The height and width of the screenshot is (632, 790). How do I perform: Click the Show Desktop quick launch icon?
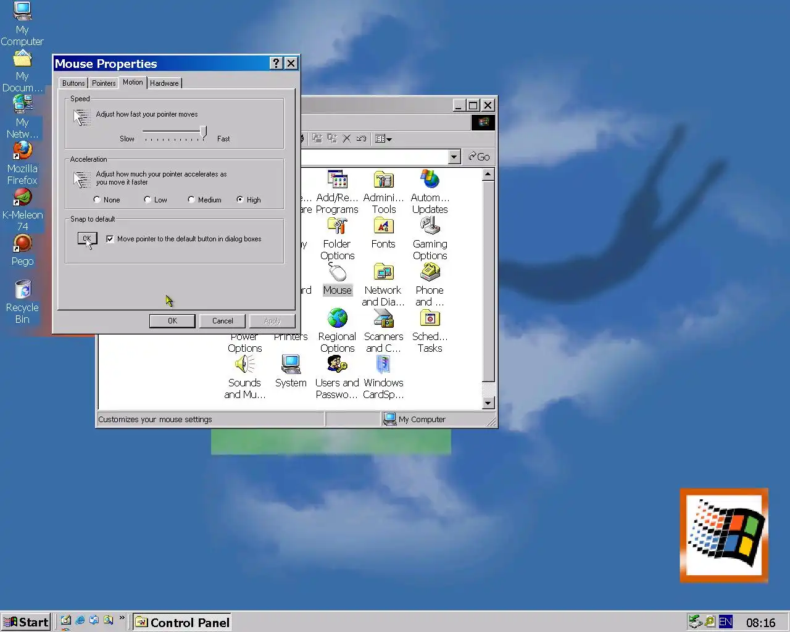65,621
